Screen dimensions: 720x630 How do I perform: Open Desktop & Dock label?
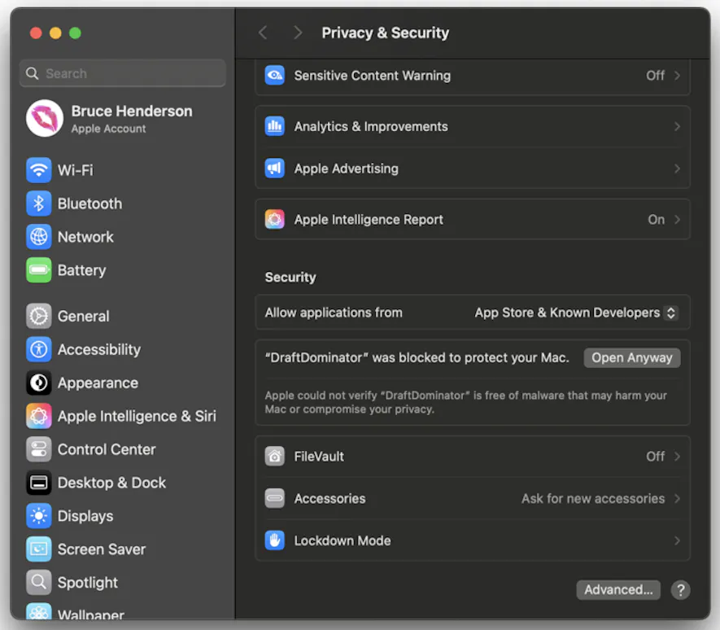coord(111,483)
